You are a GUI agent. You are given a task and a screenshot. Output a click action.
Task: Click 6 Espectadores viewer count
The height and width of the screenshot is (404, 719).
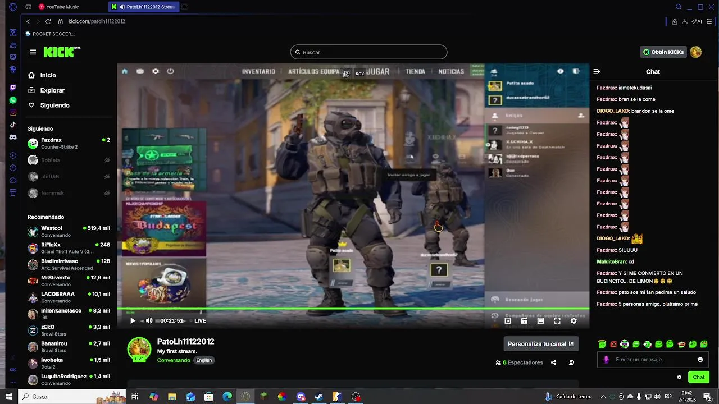(x=520, y=362)
